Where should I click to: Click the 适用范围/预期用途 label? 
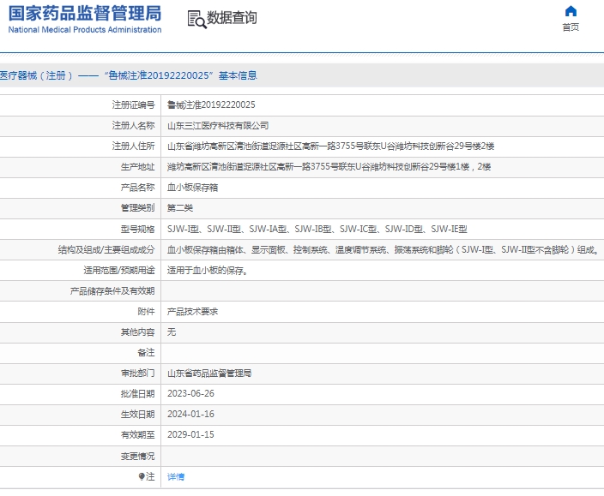click(x=119, y=271)
